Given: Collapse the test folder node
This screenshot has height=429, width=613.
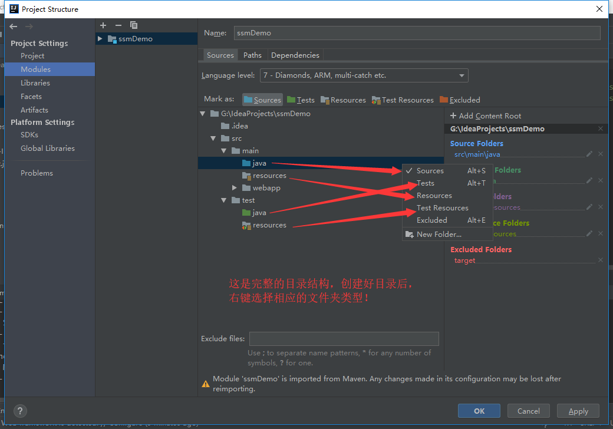Looking at the screenshot, I should pos(223,200).
